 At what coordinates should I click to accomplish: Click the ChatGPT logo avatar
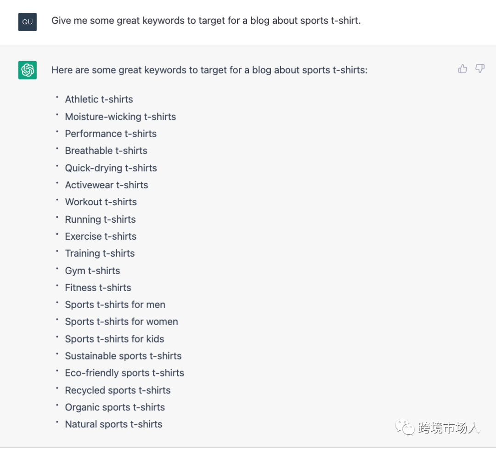[x=28, y=70]
